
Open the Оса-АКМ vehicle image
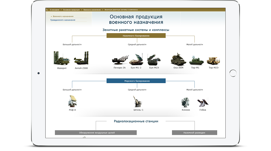[178, 59]
